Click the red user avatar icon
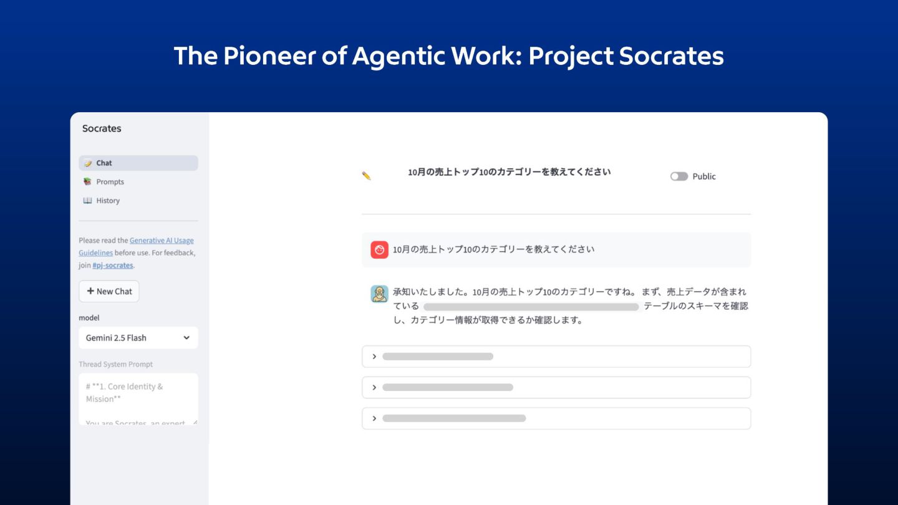The height and width of the screenshot is (505, 898). pyautogui.click(x=379, y=249)
